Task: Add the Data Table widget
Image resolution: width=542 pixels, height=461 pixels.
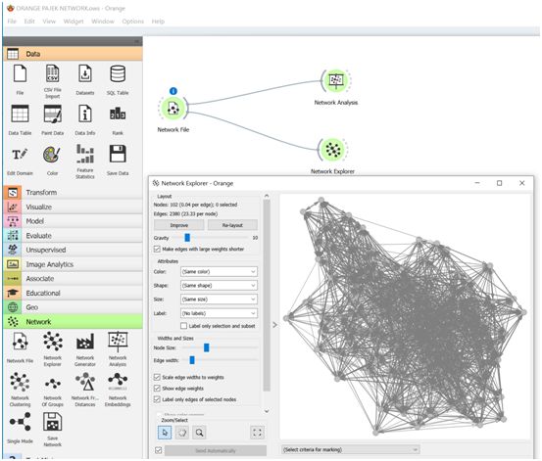Action: [20, 114]
